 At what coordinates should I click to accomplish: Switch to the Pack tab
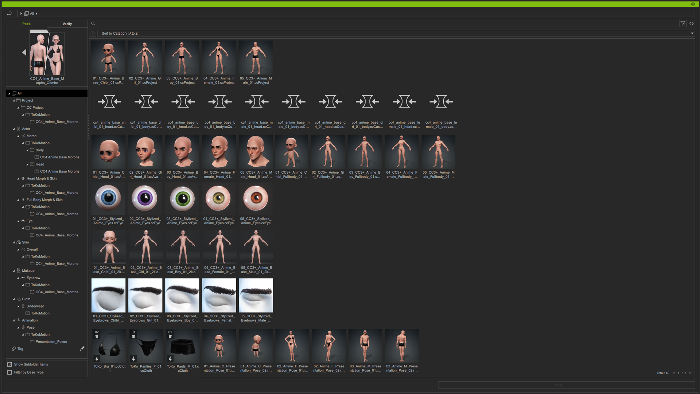(26, 24)
